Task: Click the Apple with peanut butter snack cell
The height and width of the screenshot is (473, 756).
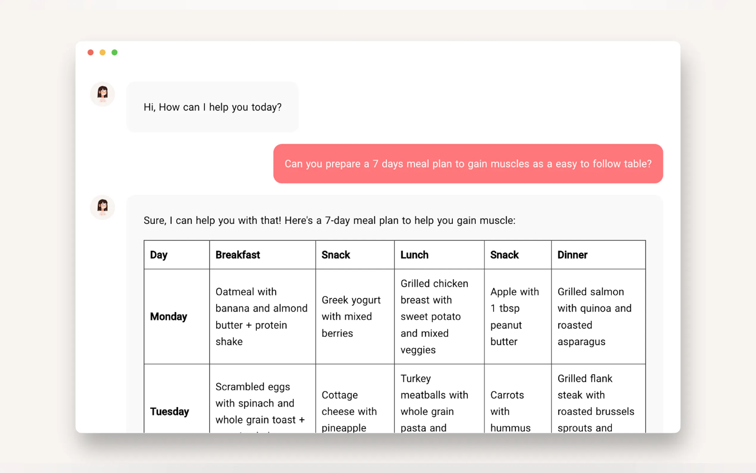Action: [514, 316]
